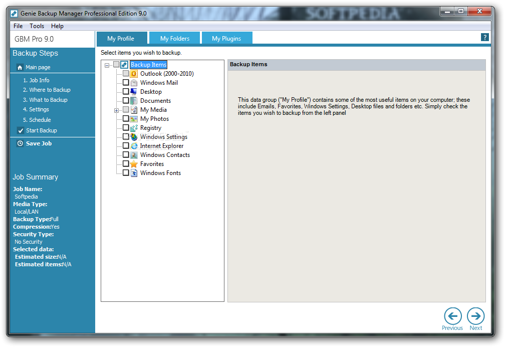Go to step 2. Where to Backup
Viewport: 505px width, 347px height.
(47, 90)
